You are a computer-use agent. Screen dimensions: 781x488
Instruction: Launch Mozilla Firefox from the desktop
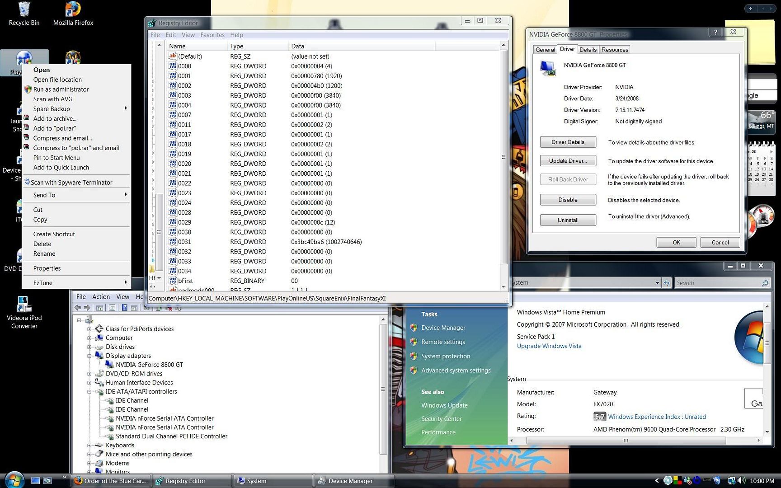[x=73, y=14]
